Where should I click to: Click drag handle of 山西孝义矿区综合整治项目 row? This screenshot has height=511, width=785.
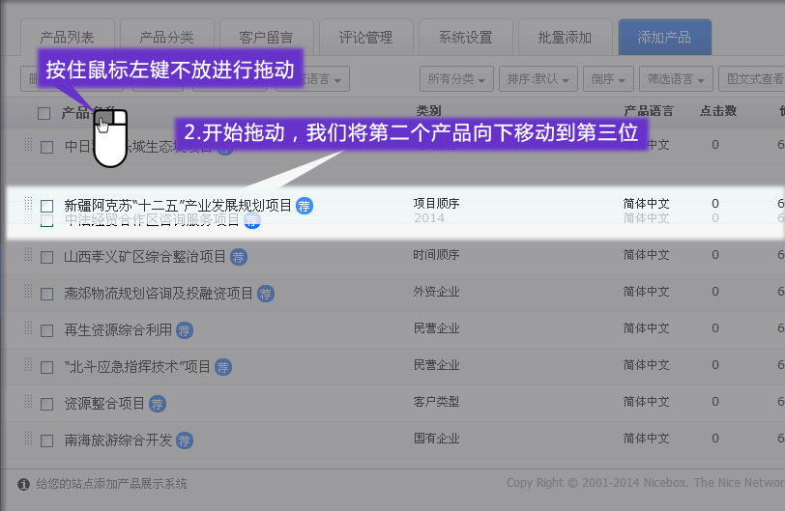(x=28, y=256)
